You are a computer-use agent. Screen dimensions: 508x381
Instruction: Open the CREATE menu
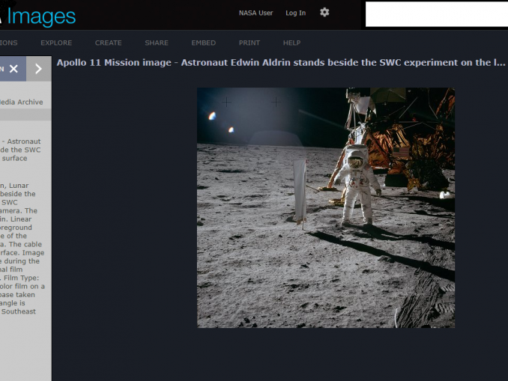(108, 43)
